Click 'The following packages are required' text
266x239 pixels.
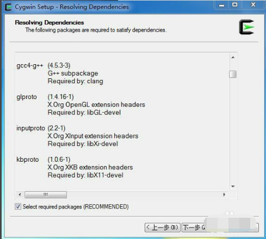[96, 30]
